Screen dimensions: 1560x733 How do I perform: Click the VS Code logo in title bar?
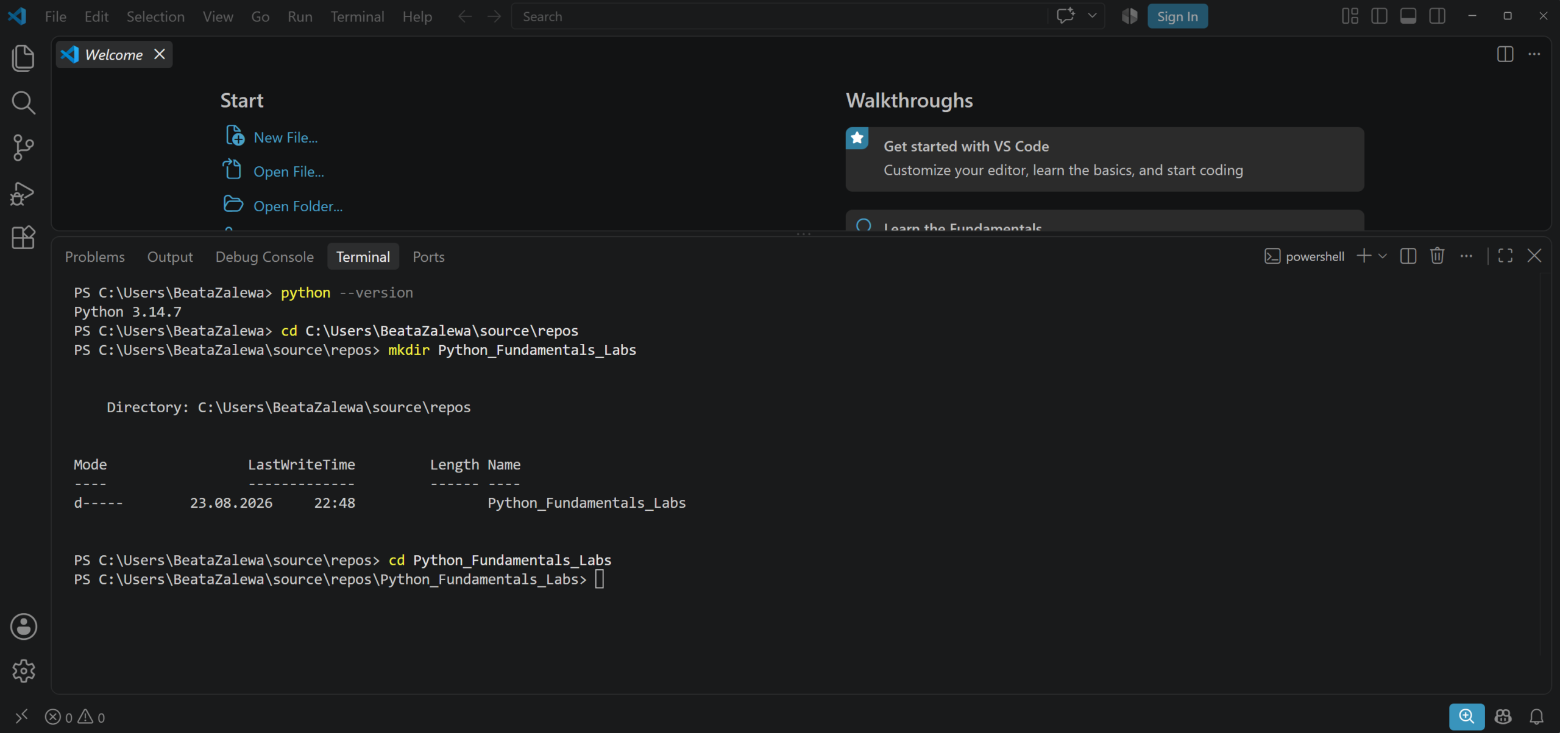pos(17,16)
